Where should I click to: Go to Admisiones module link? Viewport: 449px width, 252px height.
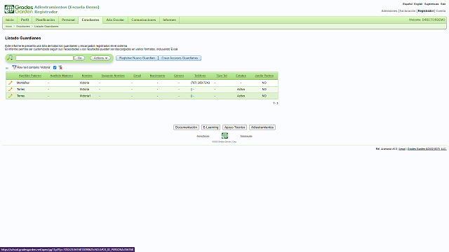click(x=389, y=11)
